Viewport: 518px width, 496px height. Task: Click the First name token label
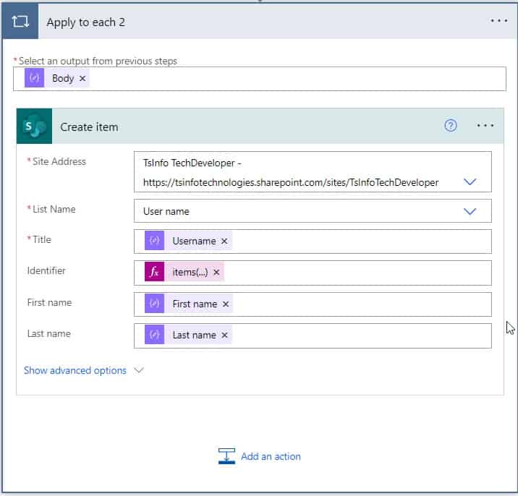click(195, 304)
